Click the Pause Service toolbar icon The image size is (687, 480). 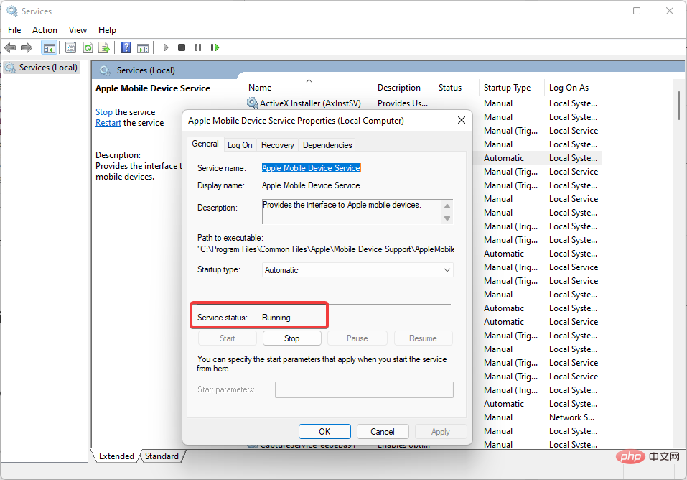tap(198, 47)
